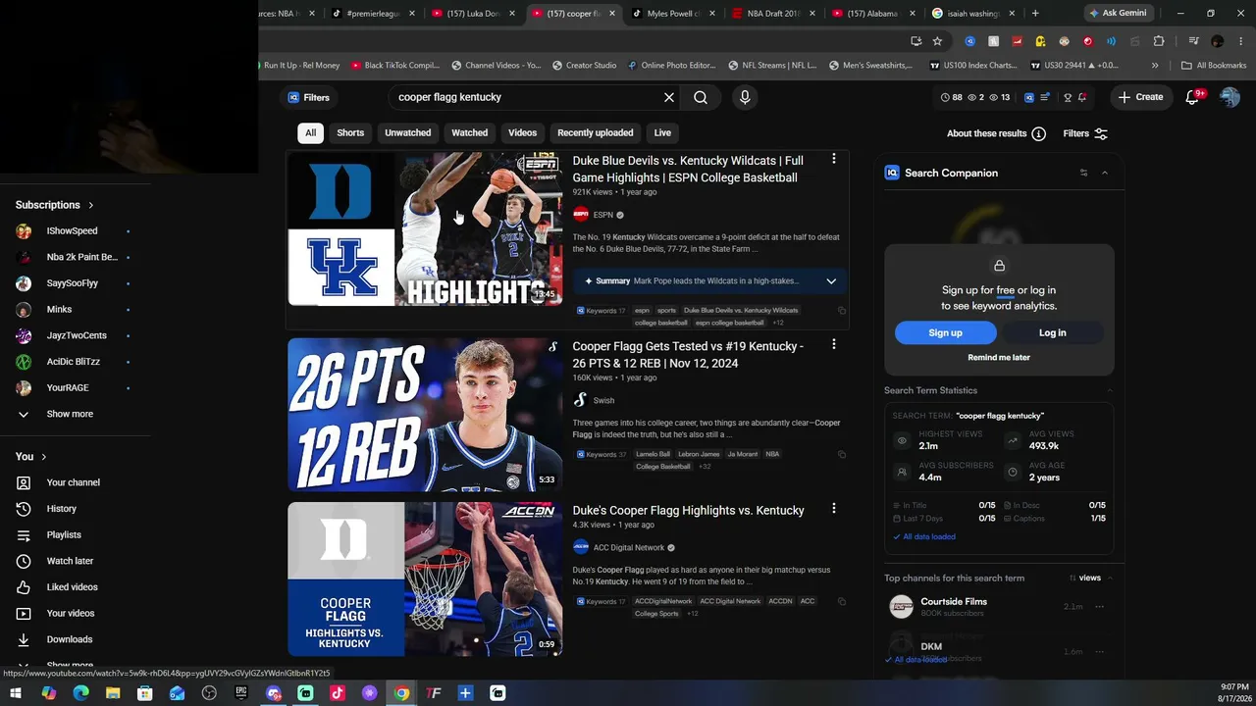The height and width of the screenshot is (706, 1256).
Task: Show more hidden bookmarks with the chevron
Action: click(x=1155, y=66)
